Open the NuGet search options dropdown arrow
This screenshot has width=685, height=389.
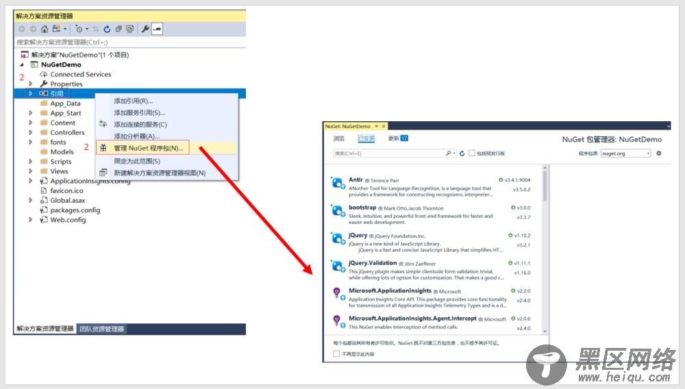[x=454, y=153]
